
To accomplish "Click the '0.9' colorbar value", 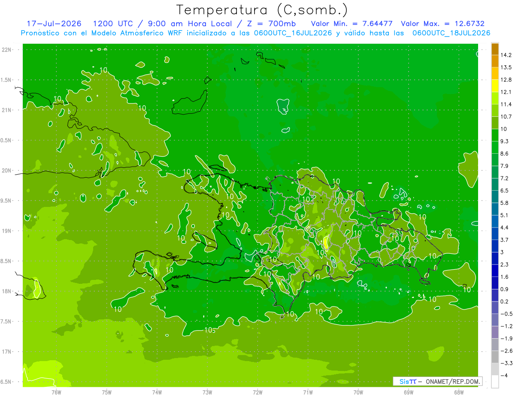I will 505,289.
